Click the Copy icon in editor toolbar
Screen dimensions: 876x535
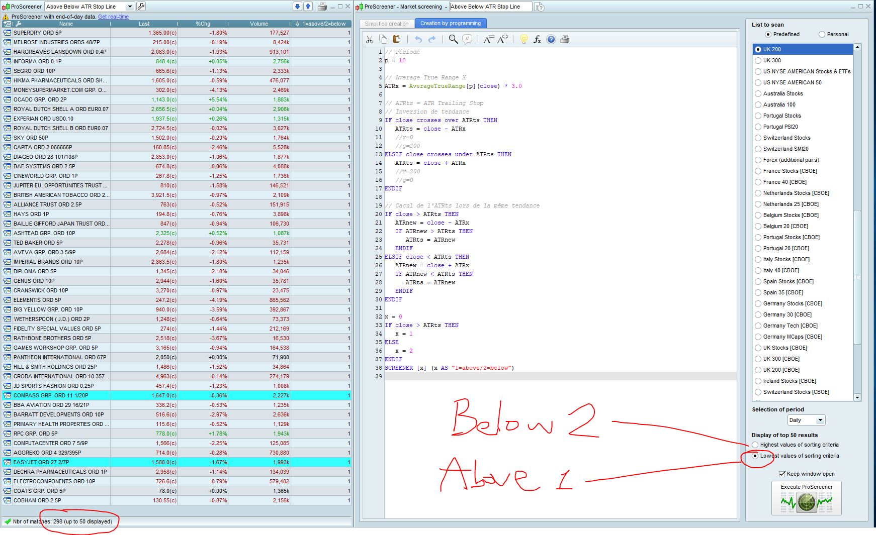[383, 40]
